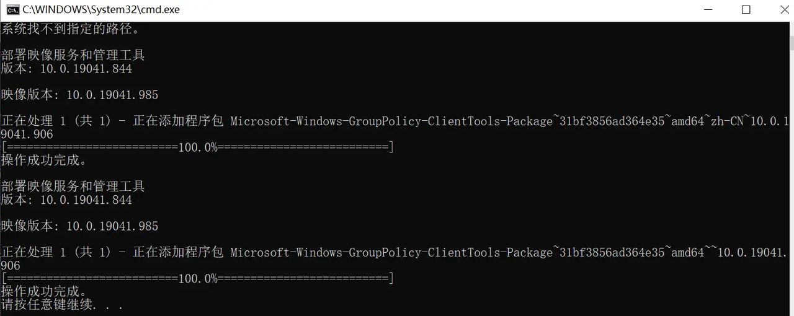Click the first 100.0% progress bar
The image size is (794, 316).
[x=198, y=147]
